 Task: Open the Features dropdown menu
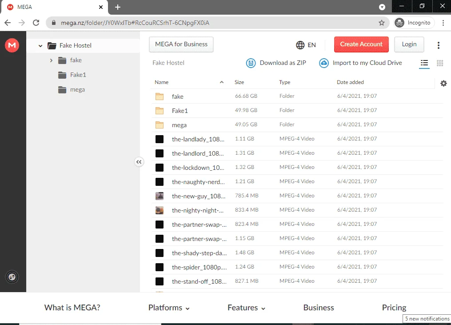(246, 308)
